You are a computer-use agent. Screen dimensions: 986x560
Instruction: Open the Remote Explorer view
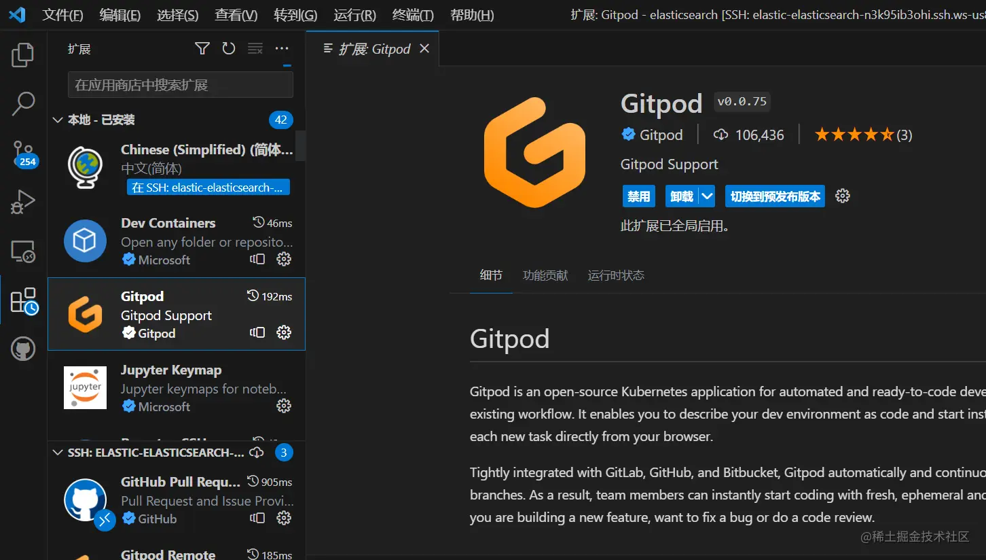coord(22,251)
